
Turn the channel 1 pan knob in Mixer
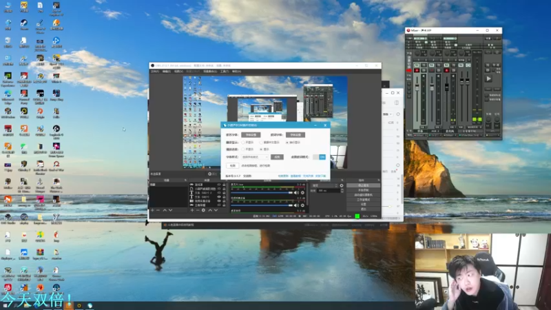pyautogui.click(x=417, y=54)
